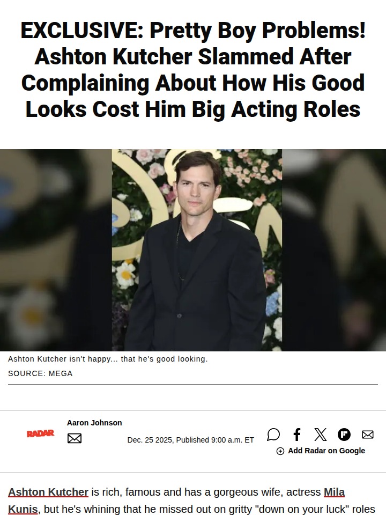Click the blurred right side of hero image
Viewport: 386px width, 515px height.
334,251
